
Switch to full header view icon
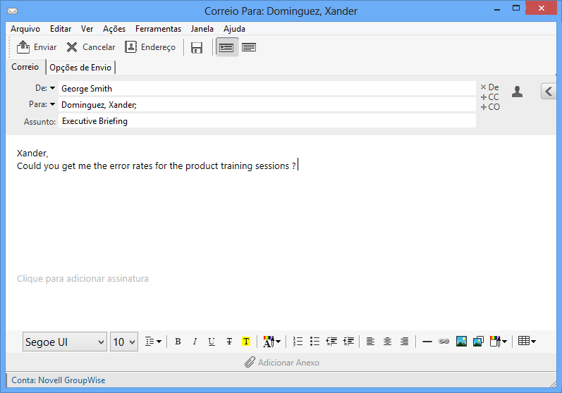[249, 47]
